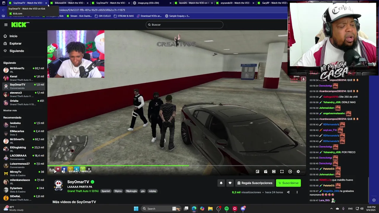Open MrStivenTc under Siguiendo list

(24, 70)
